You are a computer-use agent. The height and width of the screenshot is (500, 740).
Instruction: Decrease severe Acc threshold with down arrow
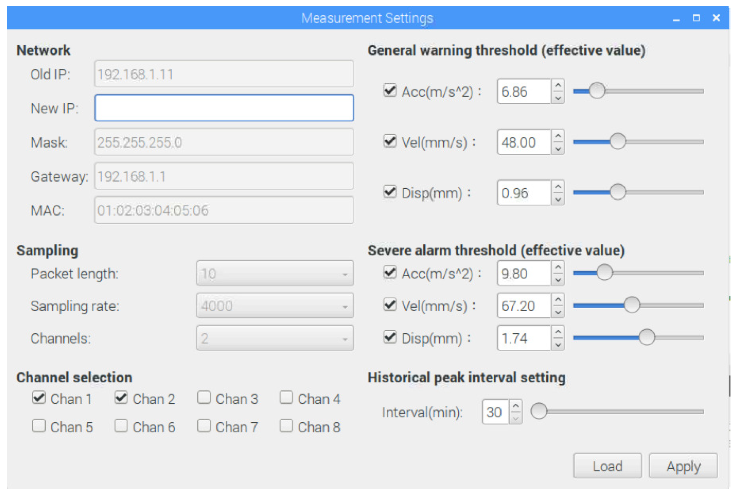[558, 280]
